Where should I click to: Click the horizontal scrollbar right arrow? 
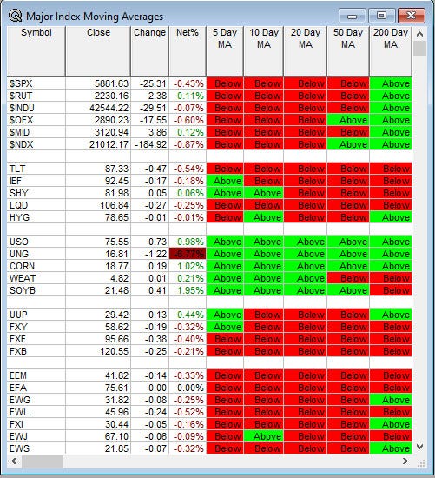coord(405,461)
